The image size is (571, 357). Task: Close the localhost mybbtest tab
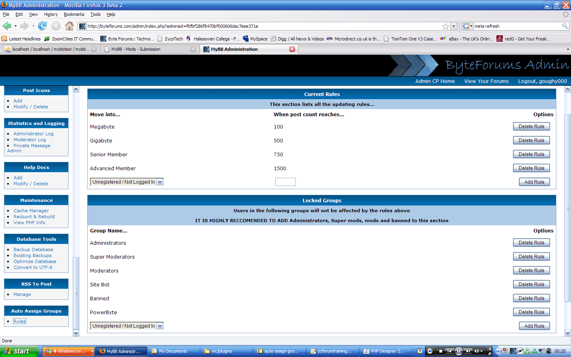coord(94,49)
